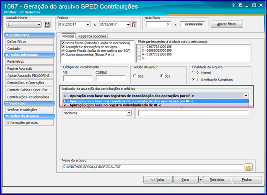
Task: Select 1 - Retificação Substituto radio button
Action: point(193,79)
